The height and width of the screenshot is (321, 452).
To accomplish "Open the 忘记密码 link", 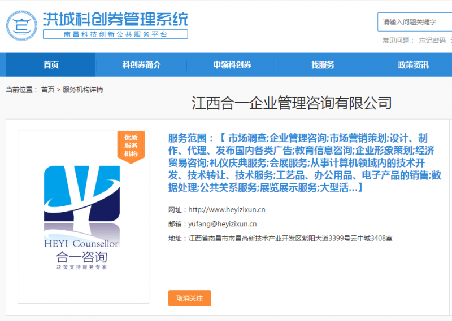I will click(x=432, y=41).
